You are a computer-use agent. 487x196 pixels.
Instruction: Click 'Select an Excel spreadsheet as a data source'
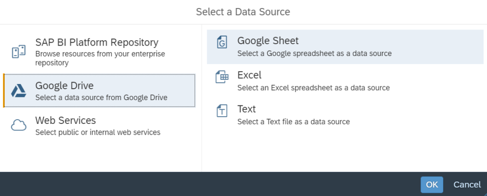coord(314,88)
